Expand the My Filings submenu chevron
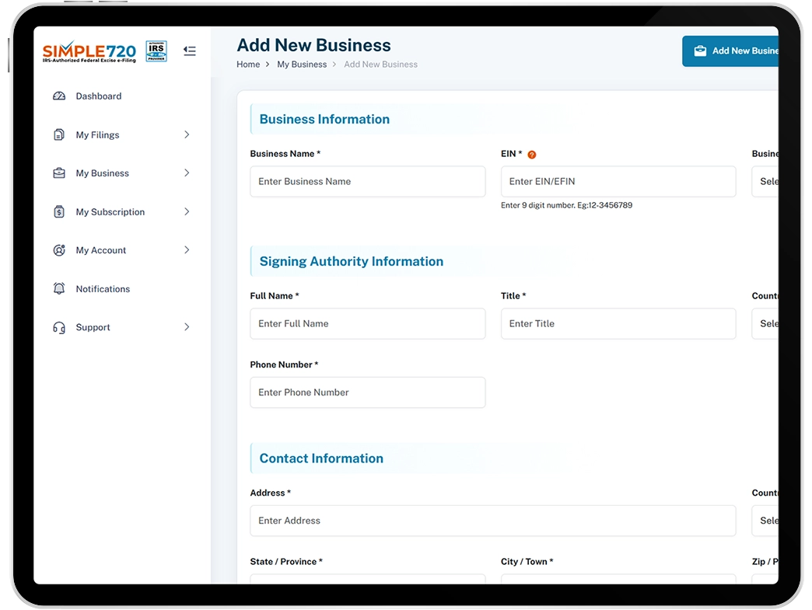This screenshot has width=812, height=610. (x=187, y=134)
